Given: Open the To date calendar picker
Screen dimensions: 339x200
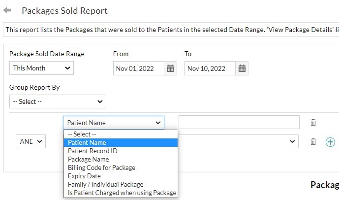Looking at the screenshot, I should pos(242,68).
